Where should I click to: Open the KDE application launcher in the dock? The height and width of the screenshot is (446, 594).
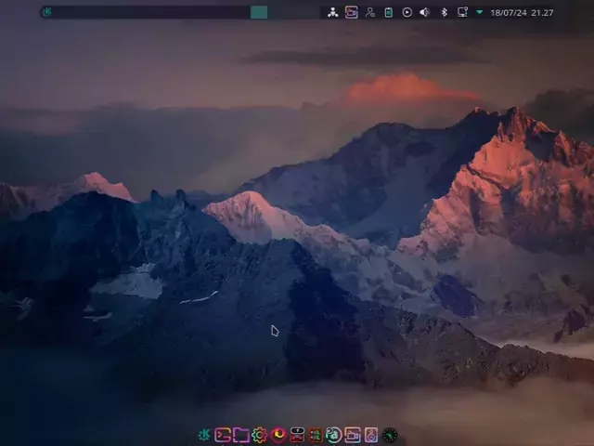point(204,435)
